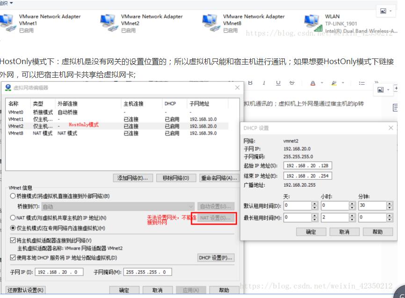Click 添加网络 button
Viewport: 405px width, 298px height.
point(133,178)
